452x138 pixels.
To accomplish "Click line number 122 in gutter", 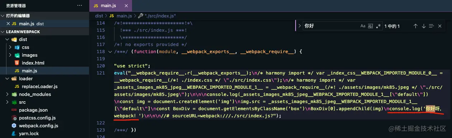I will point(100,123).
